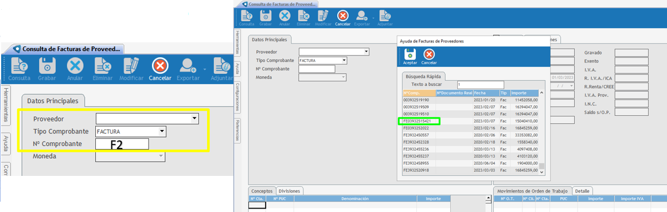The height and width of the screenshot is (212, 667).
Task: Click the Anular icon in the enlarged left toolbar
Action: [x=75, y=66]
